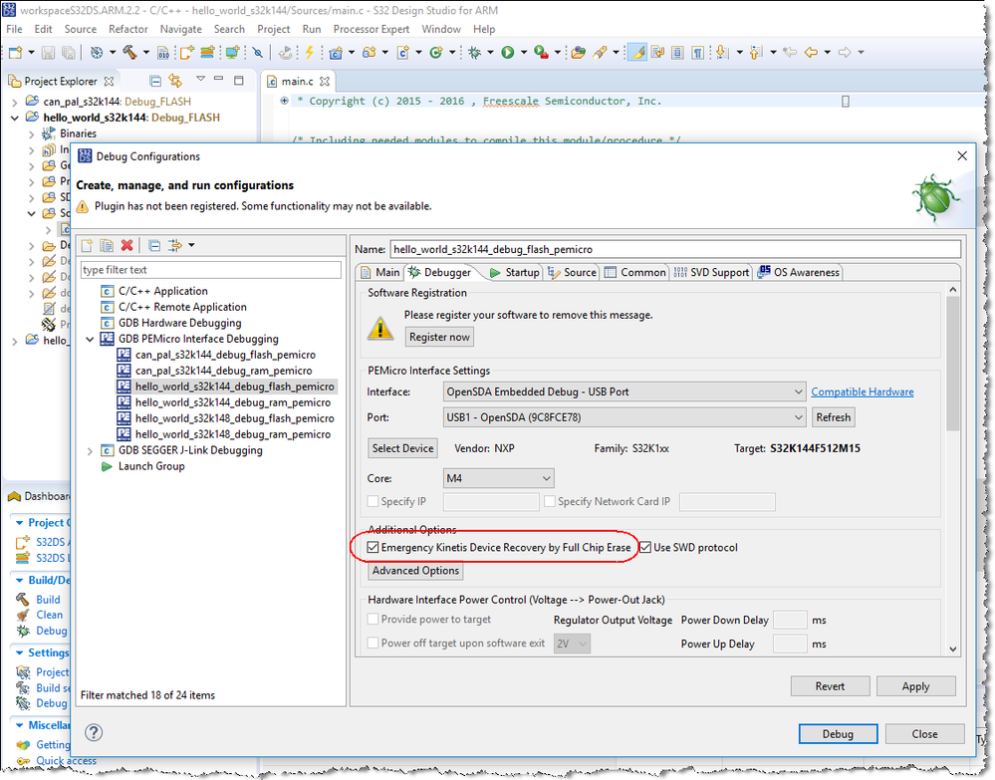Viewport: 995px width, 780px height.
Task: Click the help question-mark icon in the dialog
Action: (x=94, y=732)
